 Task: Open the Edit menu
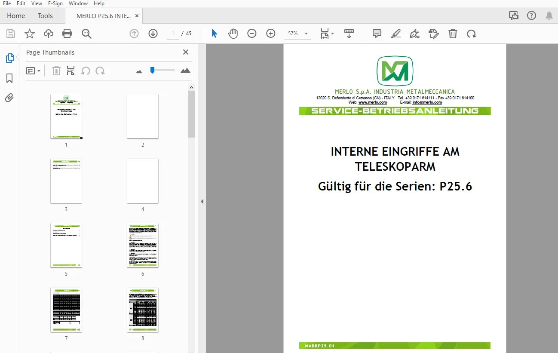(21, 3)
